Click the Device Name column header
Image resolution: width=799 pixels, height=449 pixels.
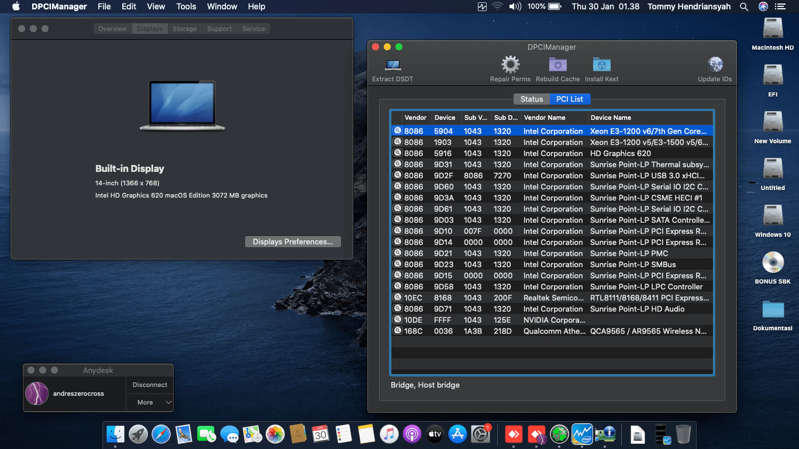(611, 118)
